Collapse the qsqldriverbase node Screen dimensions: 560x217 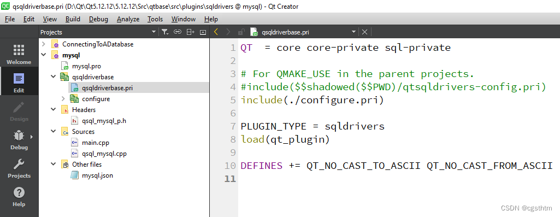54,77
